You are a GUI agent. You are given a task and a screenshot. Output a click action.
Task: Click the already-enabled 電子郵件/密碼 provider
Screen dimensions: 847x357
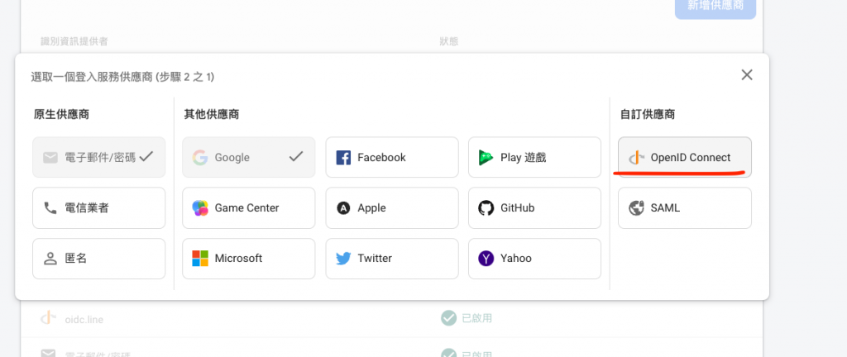[99, 157]
